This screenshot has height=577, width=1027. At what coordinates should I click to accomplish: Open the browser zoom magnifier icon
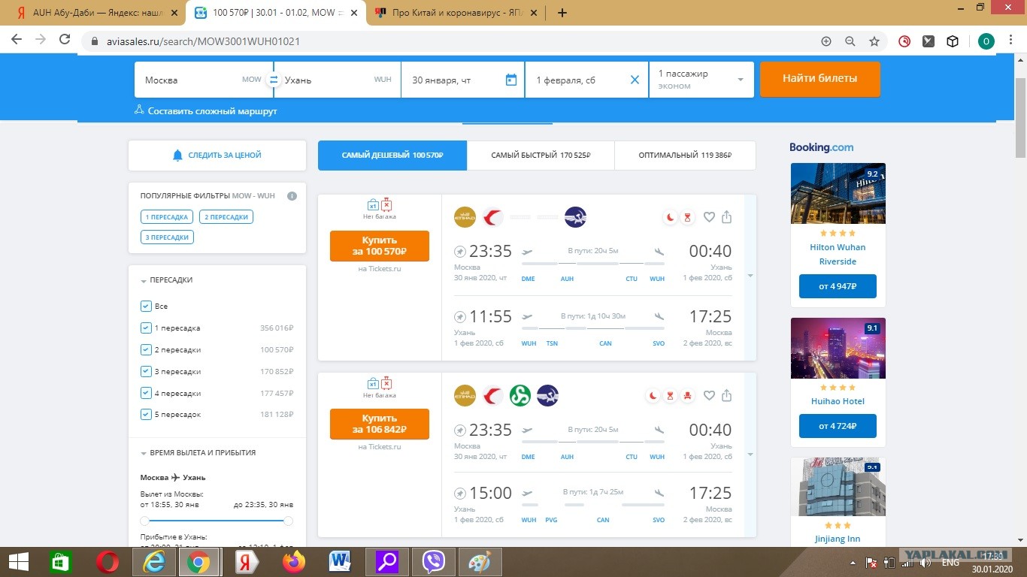tap(850, 41)
